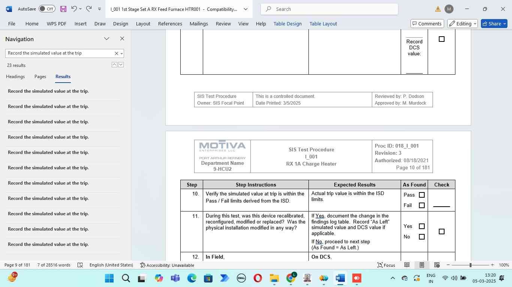This screenshot has height=287, width=512.
Task: Click the Undo arrow icon
Action: [74, 9]
